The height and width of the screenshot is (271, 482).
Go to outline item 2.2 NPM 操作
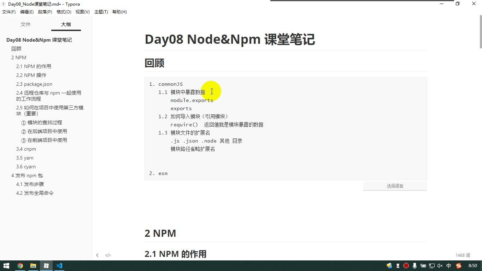[x=31, y=75]
